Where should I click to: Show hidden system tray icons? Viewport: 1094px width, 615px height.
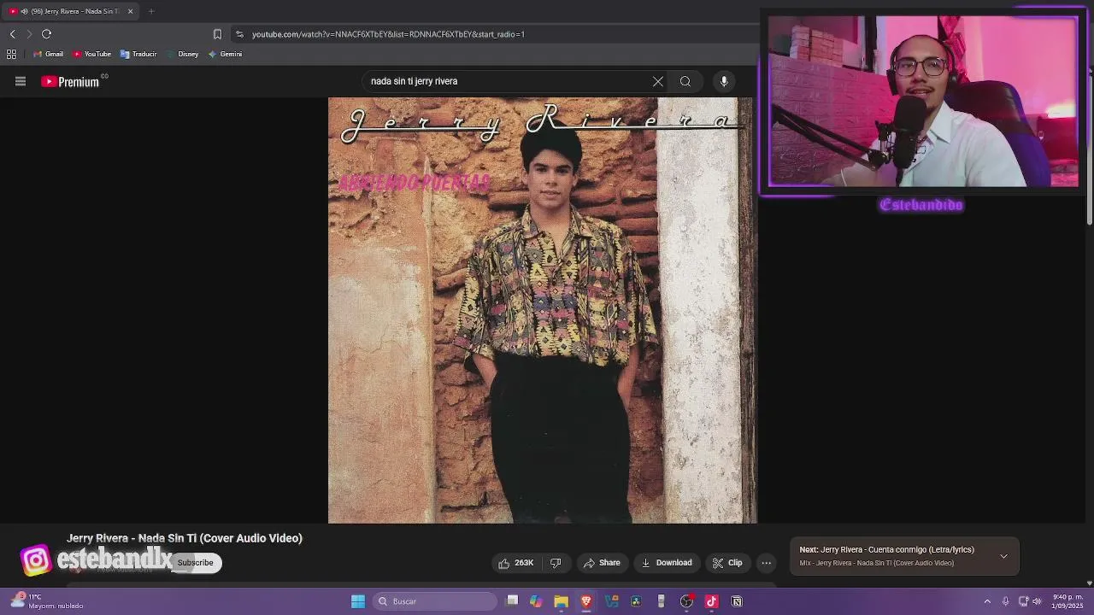[x=987, y=601]
